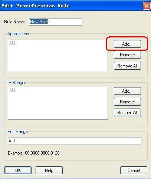Click Remove All in the IP Ranges section
Screen dimensions: 151x179
[x=127, y=113]
